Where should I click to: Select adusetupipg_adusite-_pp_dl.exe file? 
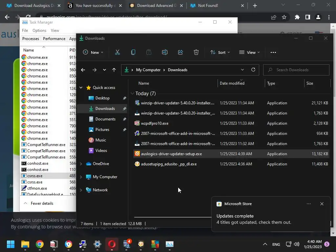(231, 164)
